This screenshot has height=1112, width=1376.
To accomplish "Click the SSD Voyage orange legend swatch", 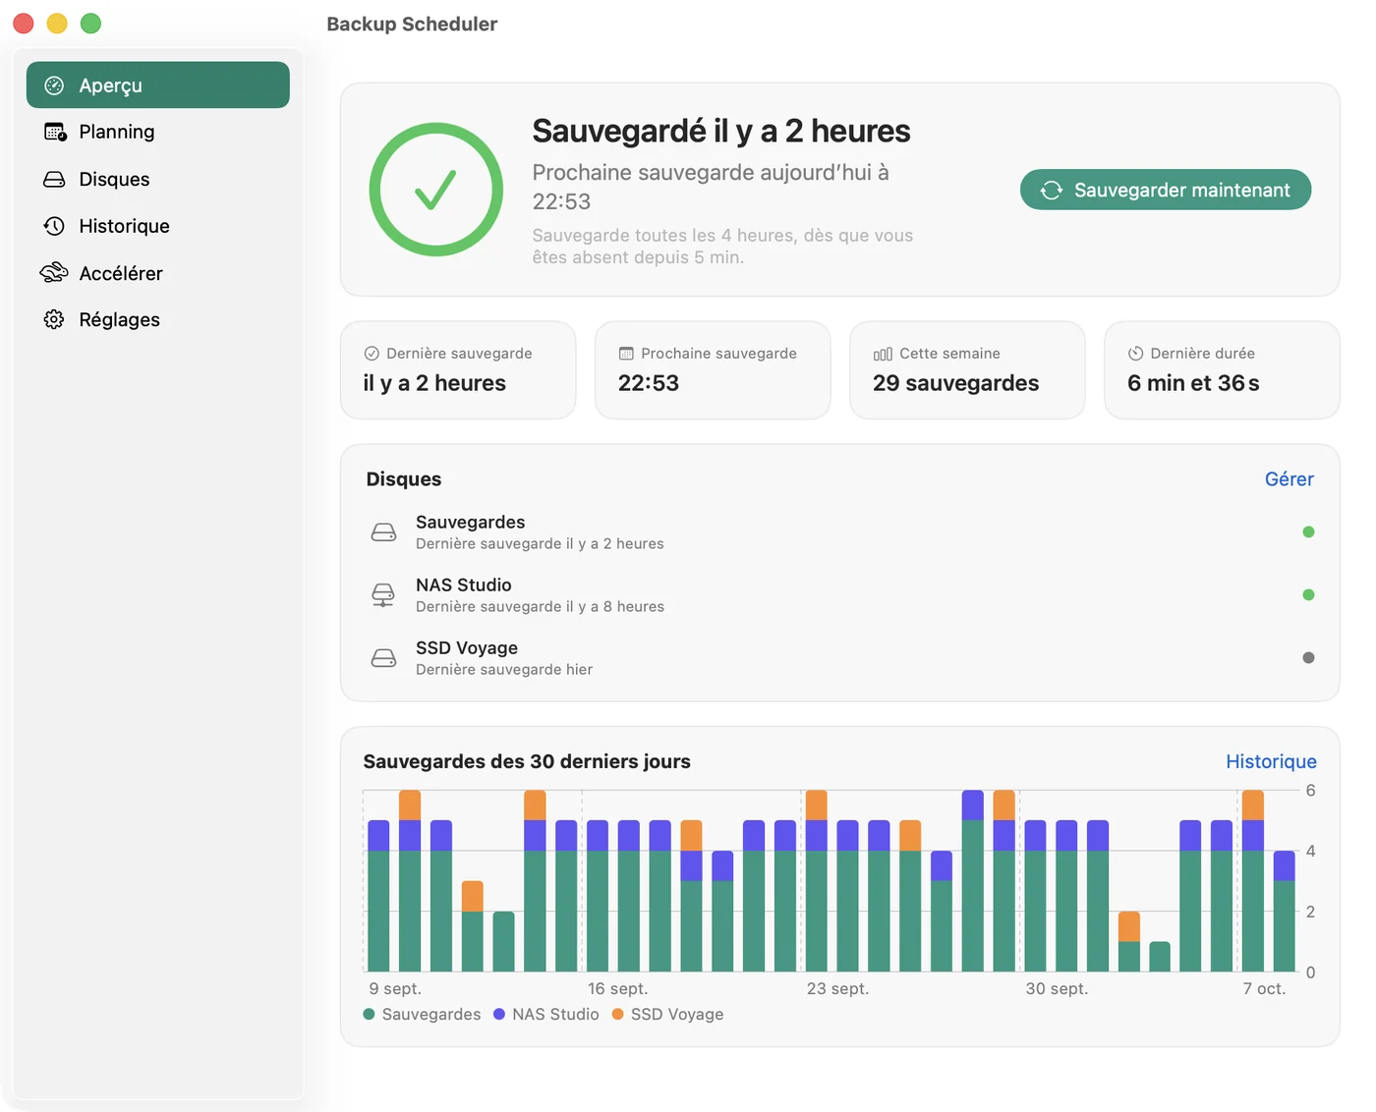I will 617,1014.
